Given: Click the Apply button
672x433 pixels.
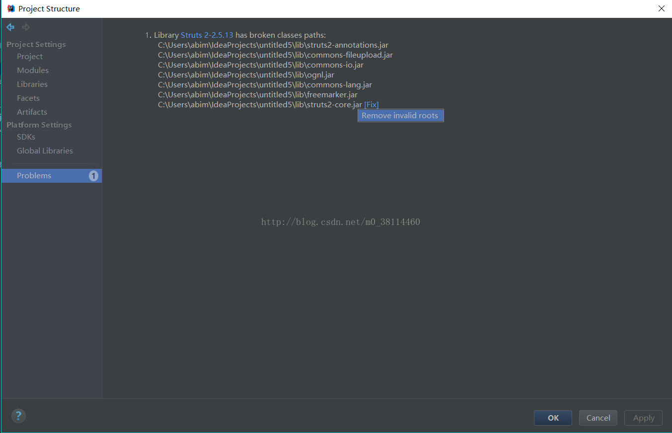Looking at the screenshot, I should 644,418.
